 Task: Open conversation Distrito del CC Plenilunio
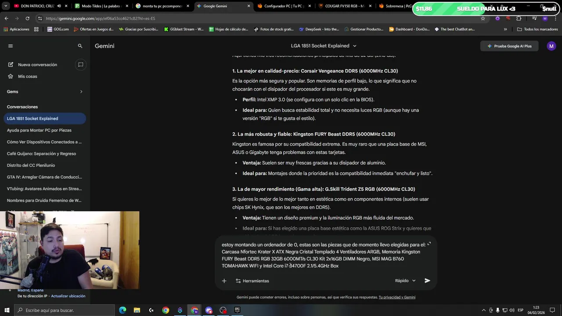click(45, 165)
